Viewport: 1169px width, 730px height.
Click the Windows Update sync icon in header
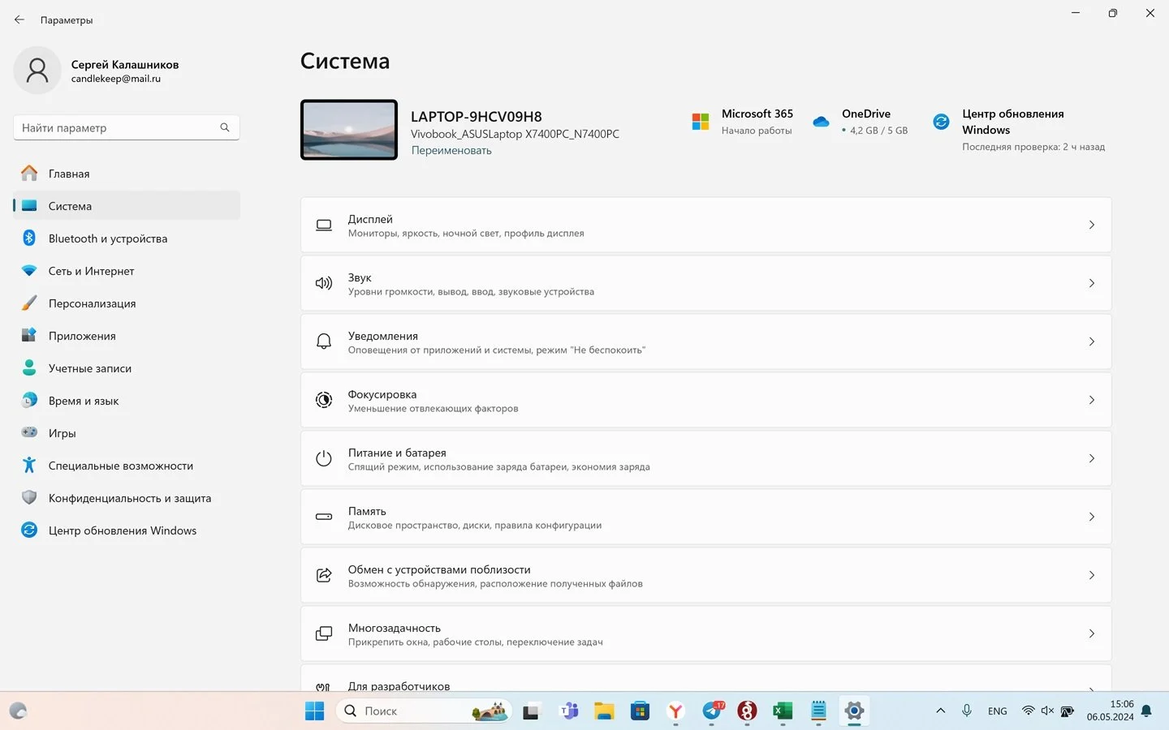click(941, 122)
